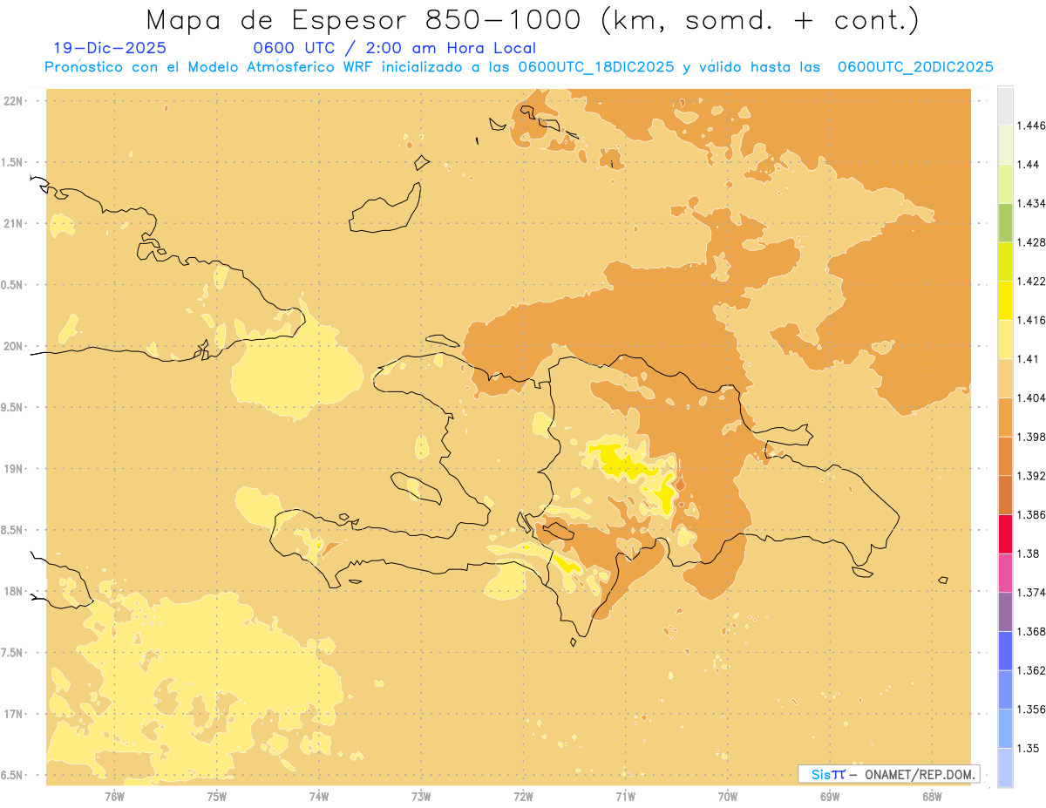Click the '70W' longitude label
This screenshot has height=808, width=1046.
pos(728,796)
